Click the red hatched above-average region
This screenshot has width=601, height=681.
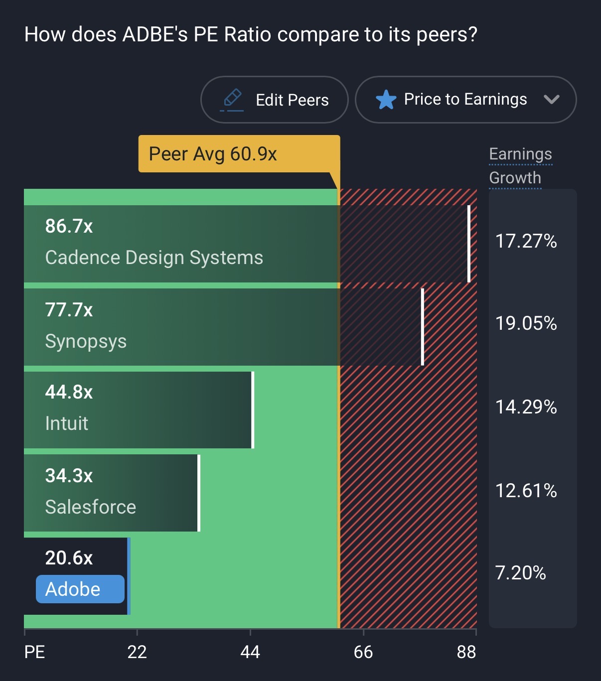click(x=409, y=498)
